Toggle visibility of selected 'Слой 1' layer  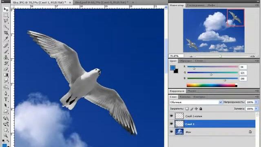click(x=171, y=124)
